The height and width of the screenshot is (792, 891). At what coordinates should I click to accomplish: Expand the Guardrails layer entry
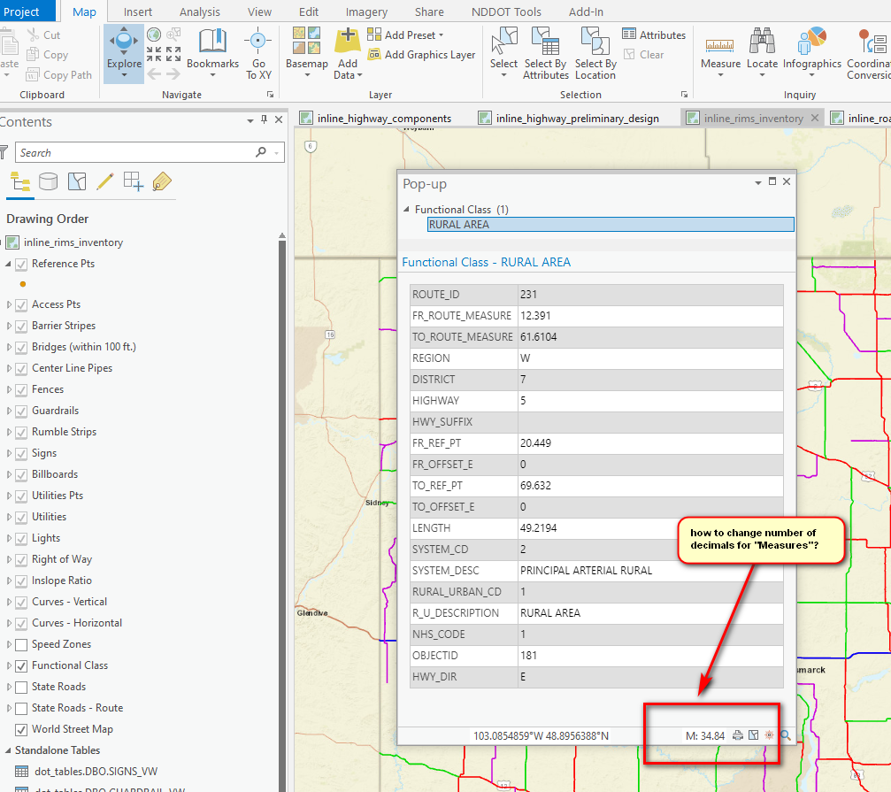coord(9,411)
